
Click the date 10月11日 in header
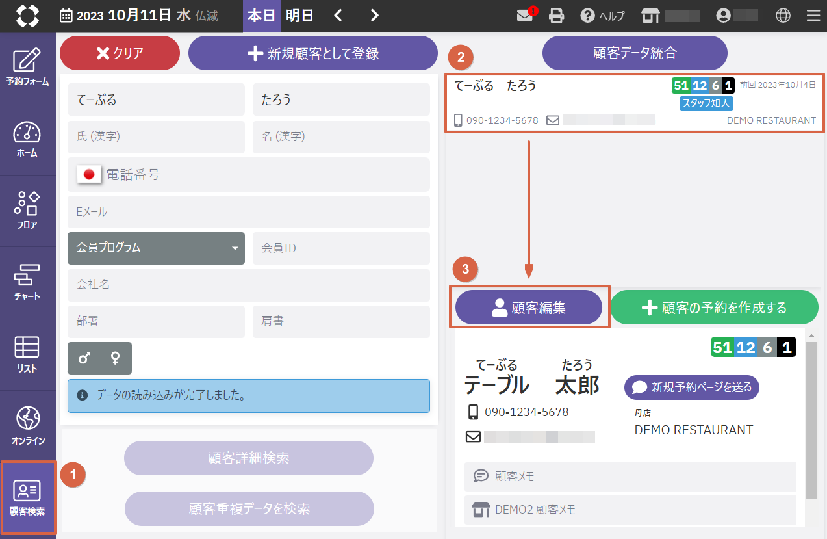click(x=140, y=16)
